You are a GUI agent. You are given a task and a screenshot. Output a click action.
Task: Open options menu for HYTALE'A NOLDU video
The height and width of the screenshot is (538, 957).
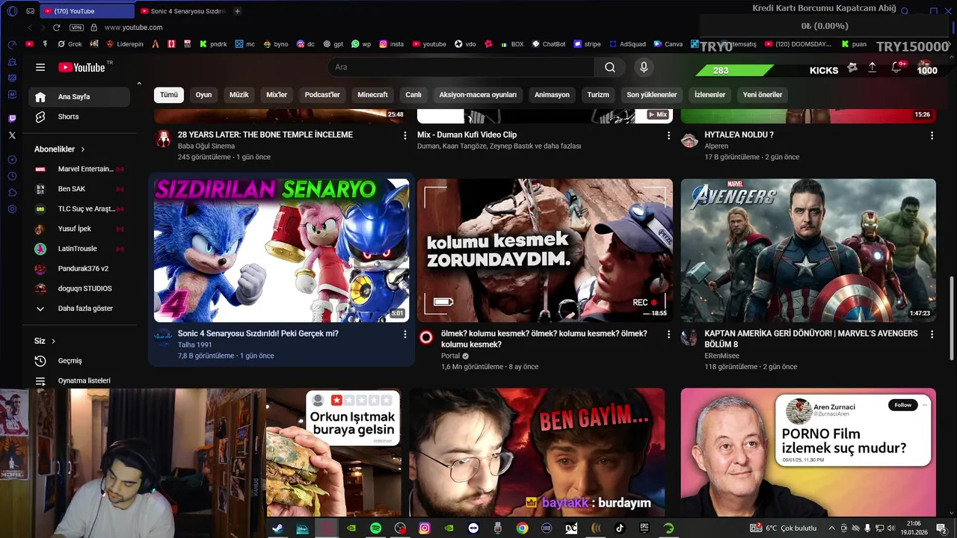(932, 135)
